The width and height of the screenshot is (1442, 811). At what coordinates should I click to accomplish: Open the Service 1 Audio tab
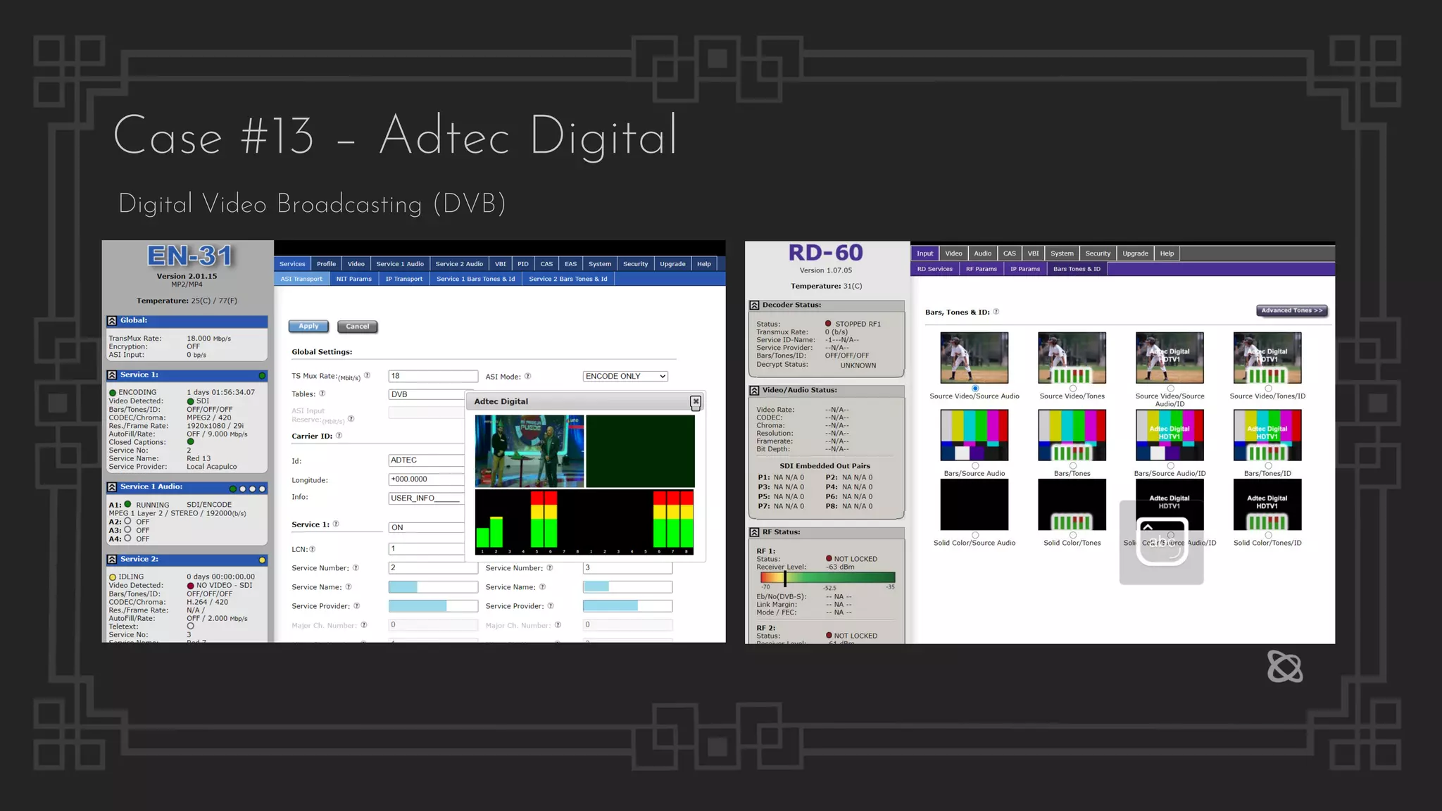400,264
